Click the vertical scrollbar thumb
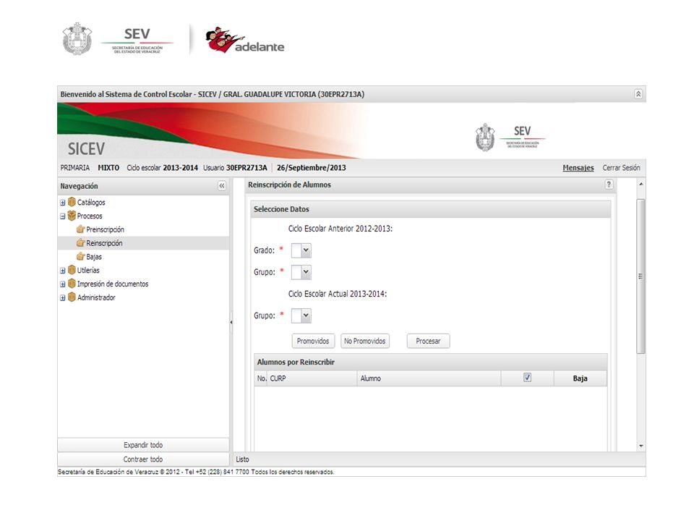Image resolution: width=694 pixels, height=521 pixels. pos(641,276)
